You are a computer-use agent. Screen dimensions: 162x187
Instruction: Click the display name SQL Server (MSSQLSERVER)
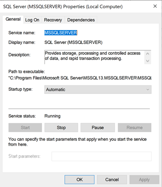click(73, 42)
